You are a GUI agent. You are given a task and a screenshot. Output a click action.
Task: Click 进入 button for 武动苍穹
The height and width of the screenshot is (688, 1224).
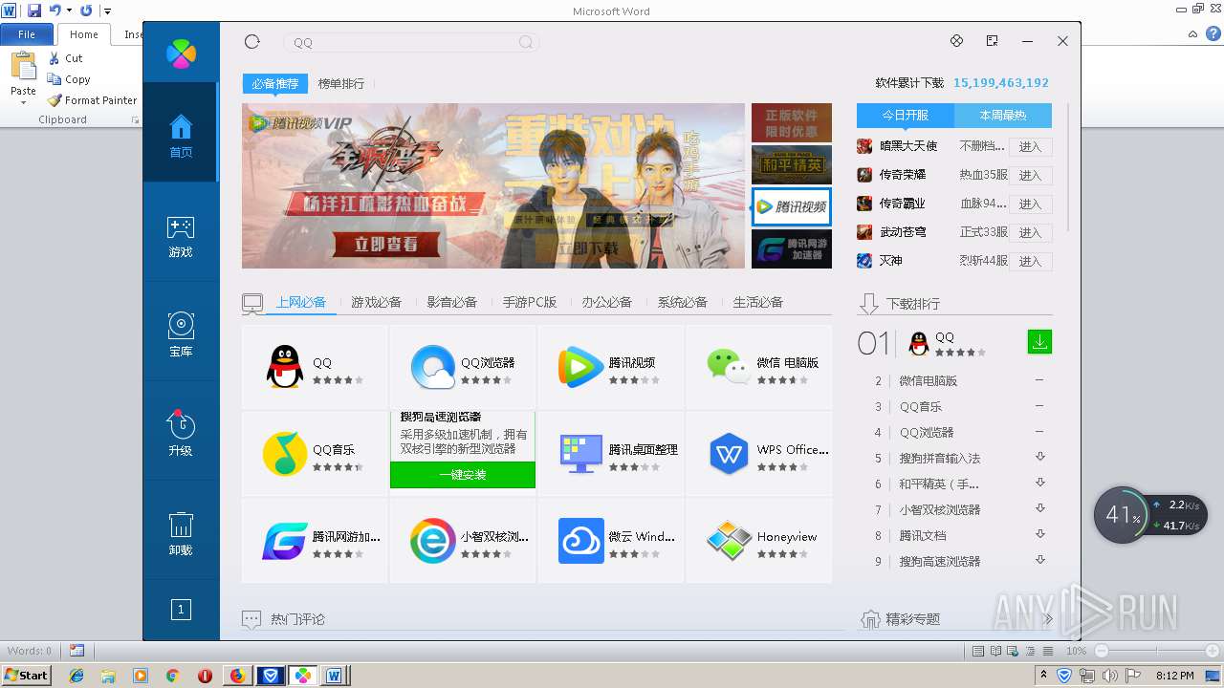1030,233
